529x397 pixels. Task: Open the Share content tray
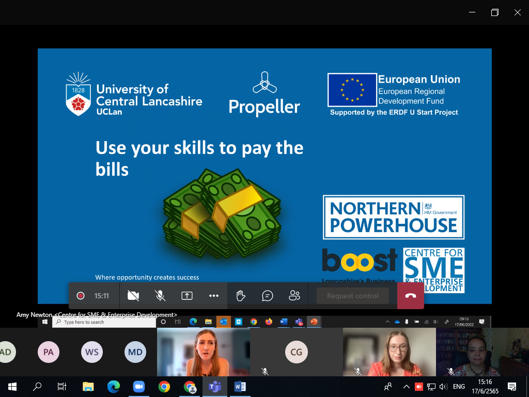pos(187,296)
